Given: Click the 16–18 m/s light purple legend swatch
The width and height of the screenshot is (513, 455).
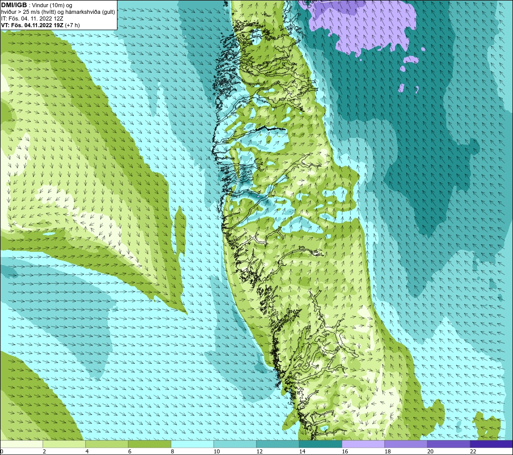Looking at the screenshot, I should pos(363,444).
